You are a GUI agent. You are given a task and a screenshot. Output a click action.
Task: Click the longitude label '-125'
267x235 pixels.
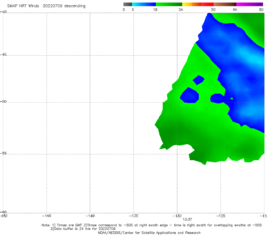[221, 216]
